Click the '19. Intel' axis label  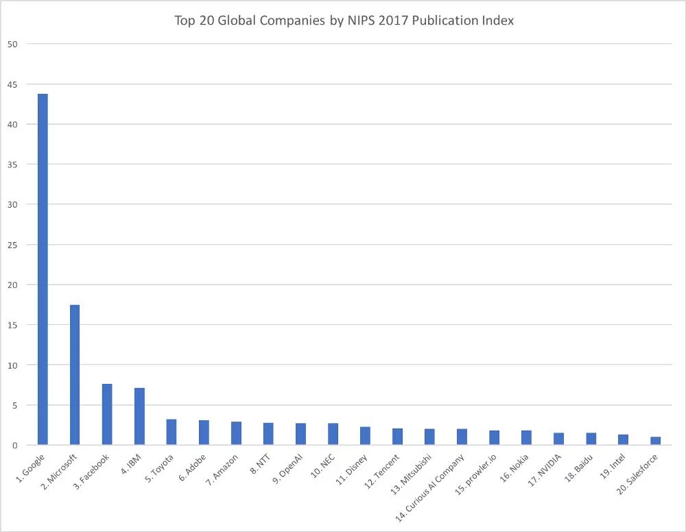[613, 466]
